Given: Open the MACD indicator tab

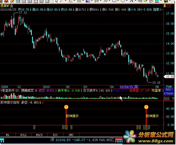Looking at the screenshot, I should 39,135.
